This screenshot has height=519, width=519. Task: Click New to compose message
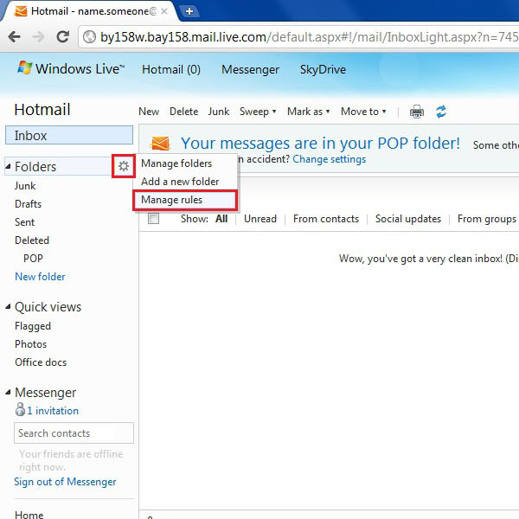[149, 112]
